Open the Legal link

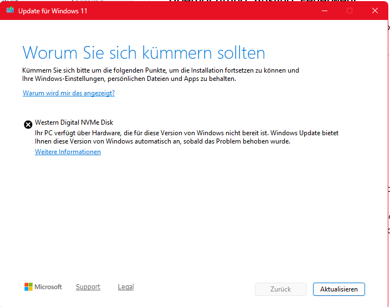[x=126, y=287]
